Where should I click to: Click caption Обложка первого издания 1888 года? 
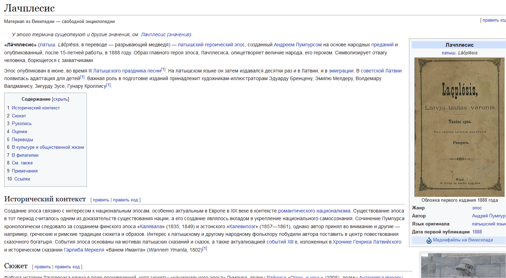point(460,200)
